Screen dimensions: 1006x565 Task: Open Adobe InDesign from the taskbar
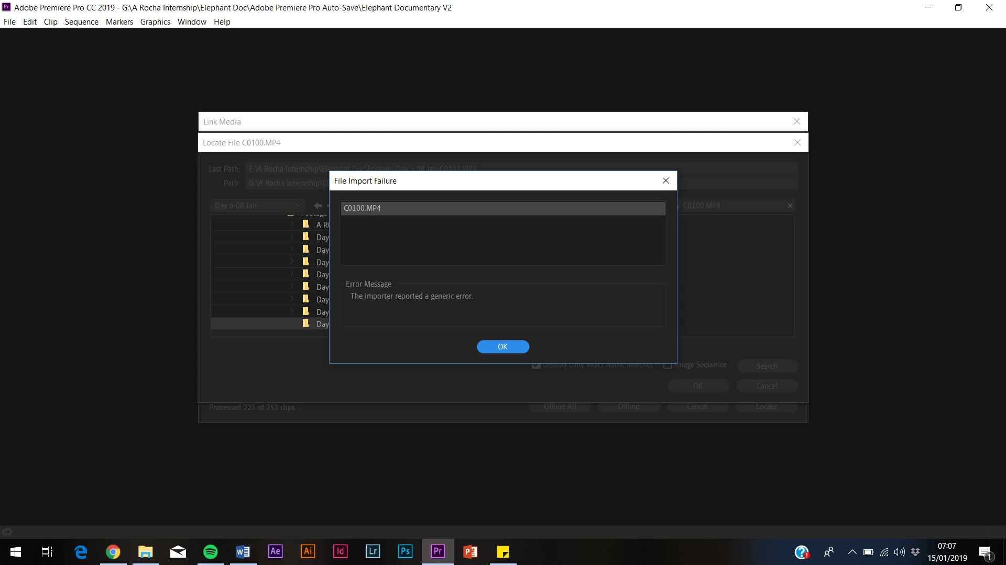tap(340, 551)
